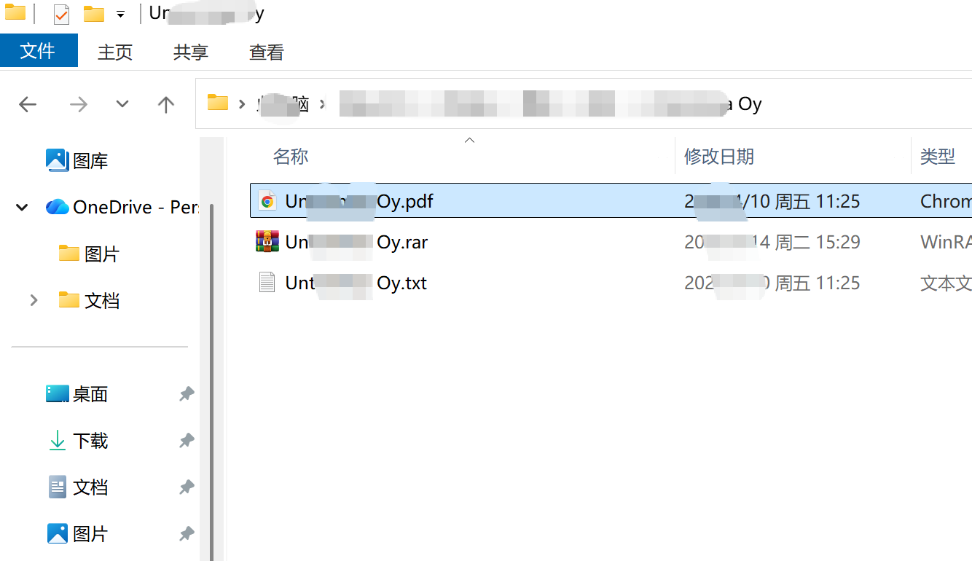Switch to the 查看 ribbon tab

(266, 52)
